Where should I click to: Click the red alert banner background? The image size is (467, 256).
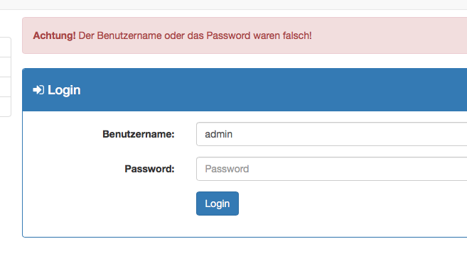point(387,35)
